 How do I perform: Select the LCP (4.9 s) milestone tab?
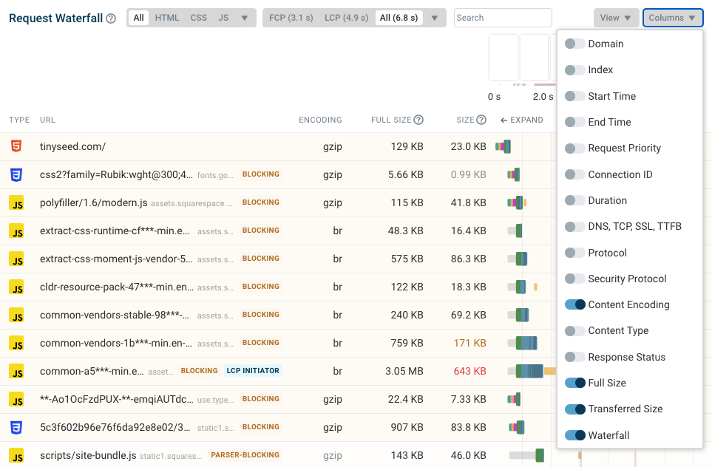346,18
